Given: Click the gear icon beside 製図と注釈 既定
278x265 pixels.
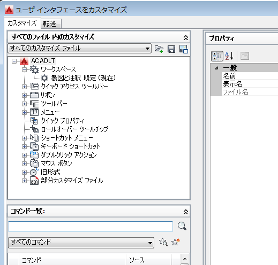Looking at the screenshot, I should 44,78.
